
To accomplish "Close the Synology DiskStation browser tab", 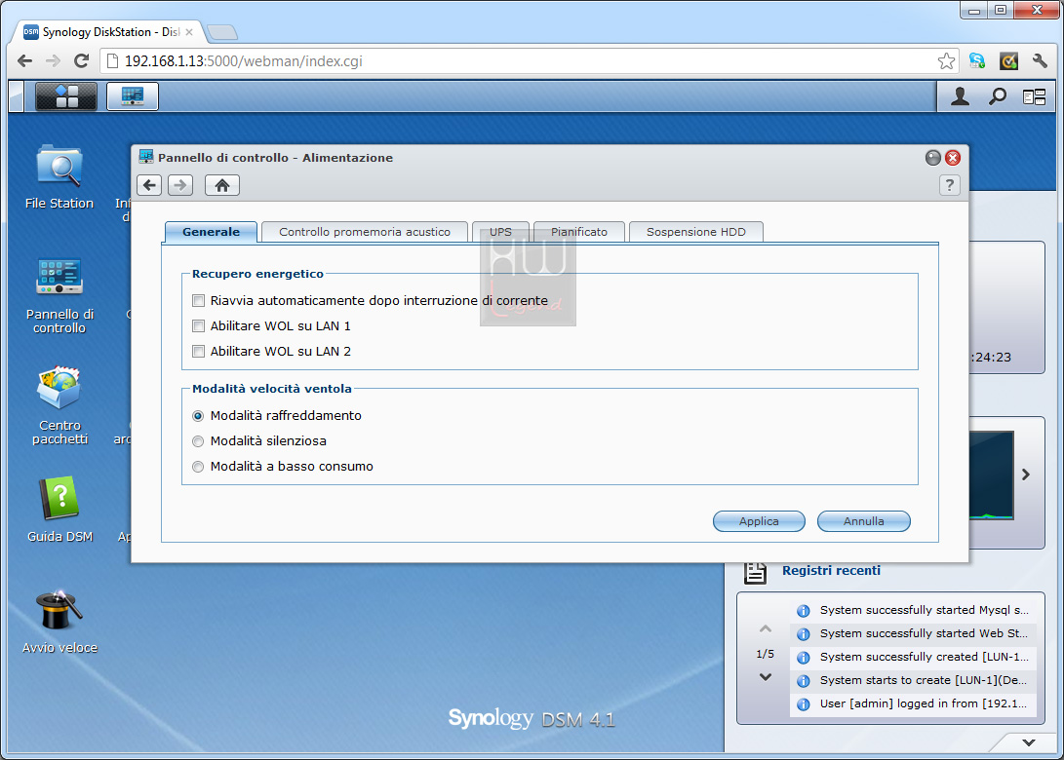I will [x=188, y=32].
